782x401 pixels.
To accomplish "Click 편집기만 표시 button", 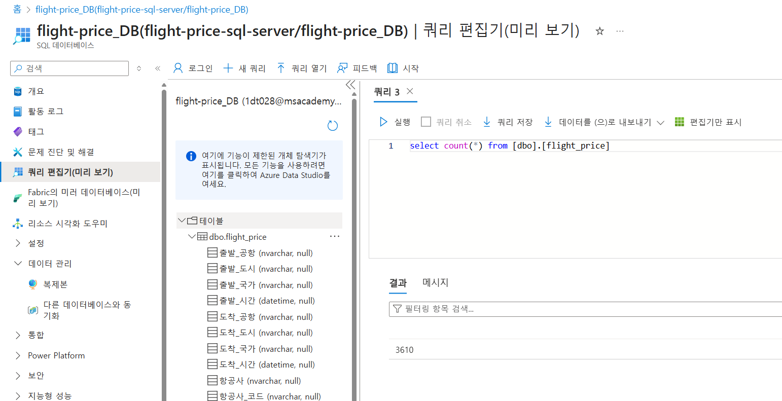I will 708,122.
